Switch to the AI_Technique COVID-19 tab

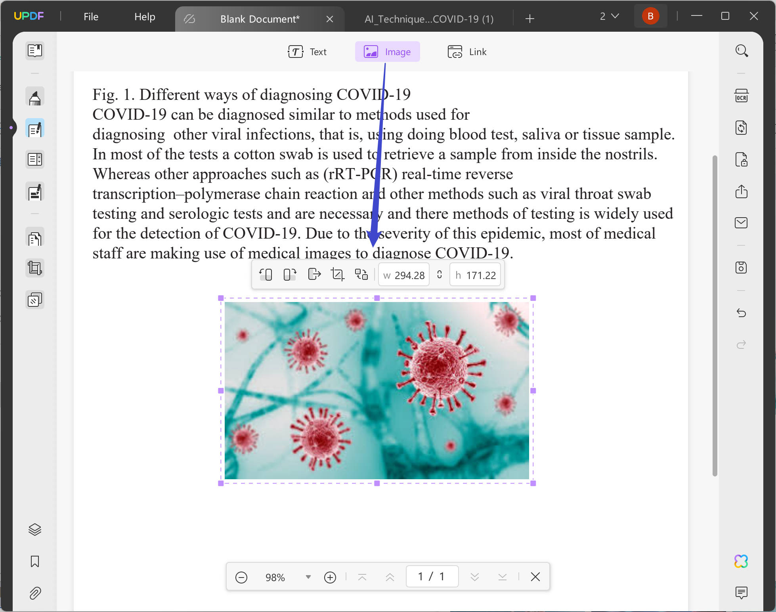(x=429, y=19)
